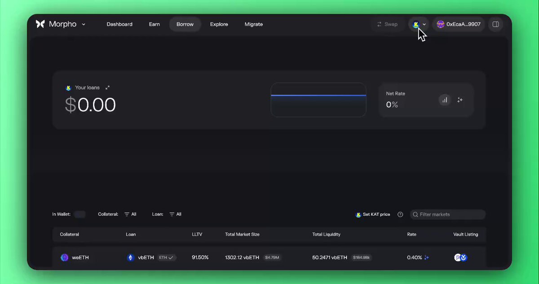
Task: Click the 91.50% LLTV value
Action: [200, 257]
